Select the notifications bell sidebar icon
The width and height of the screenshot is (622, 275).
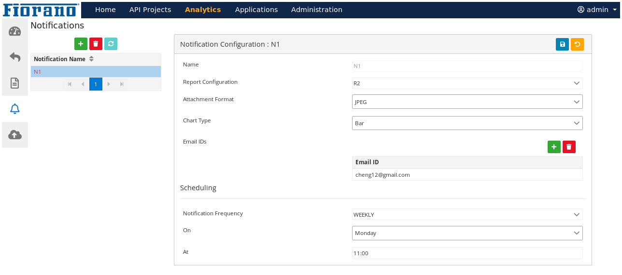click(15, 109)
